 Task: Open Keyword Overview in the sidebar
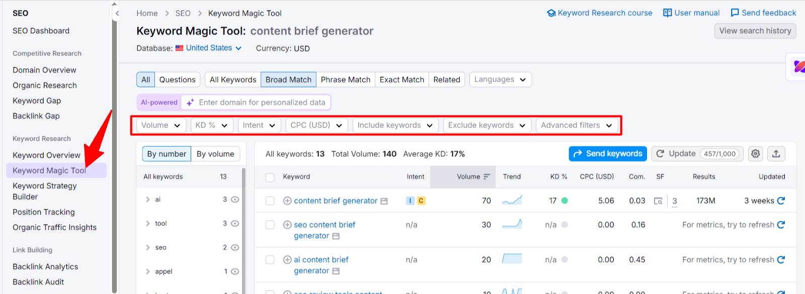click(x=46, y=155)
